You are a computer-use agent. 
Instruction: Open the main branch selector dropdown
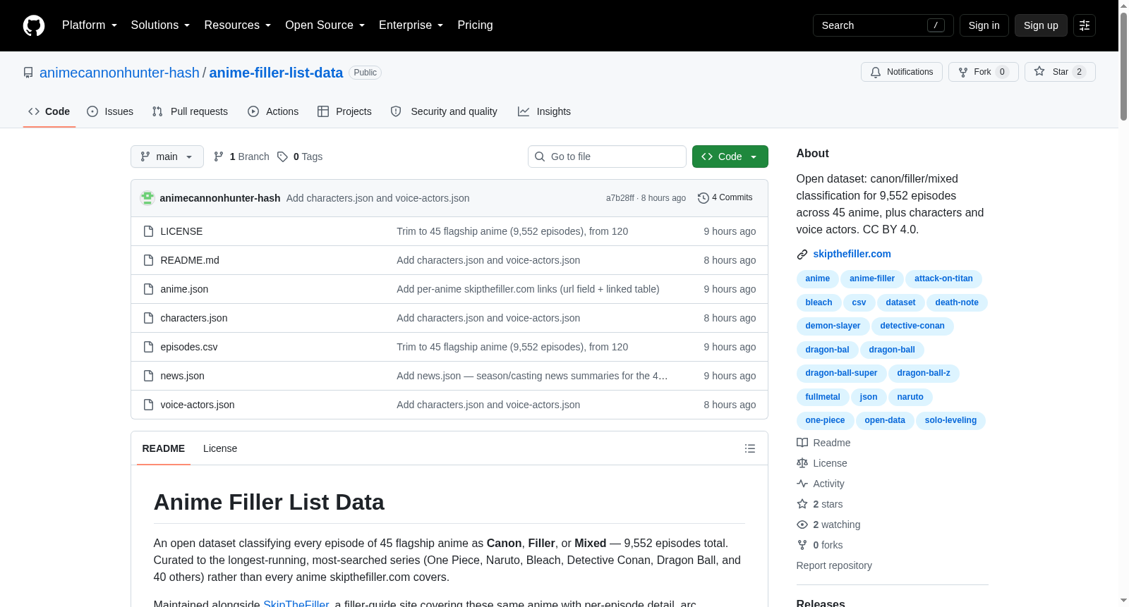[x=167, y=157]
